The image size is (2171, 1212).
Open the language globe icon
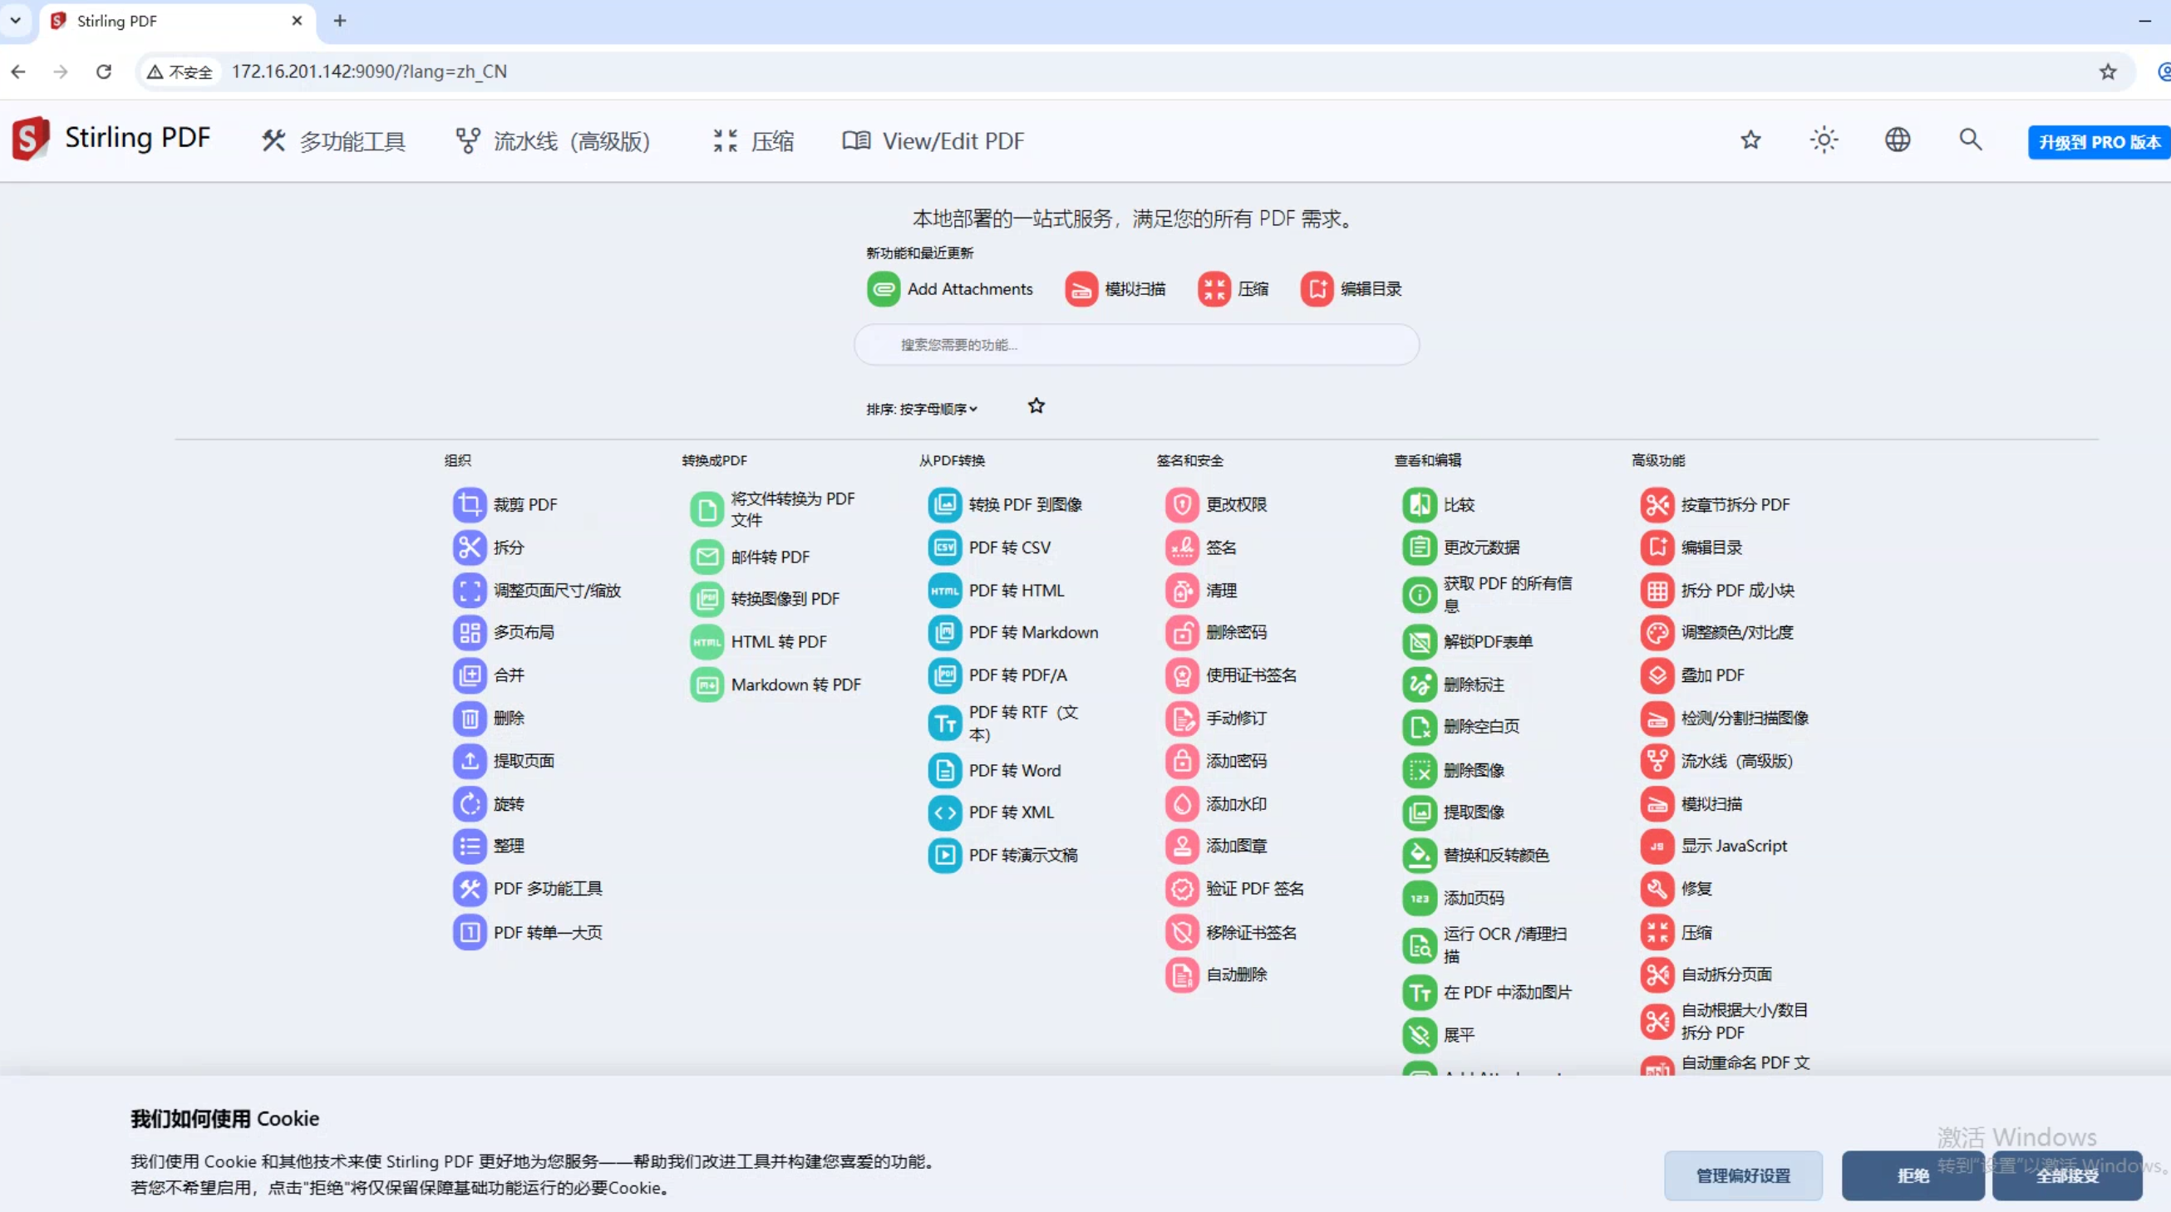click(x=1898, y=140)
